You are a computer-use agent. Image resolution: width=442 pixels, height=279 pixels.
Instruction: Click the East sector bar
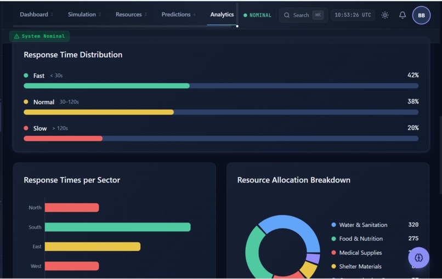93,247
